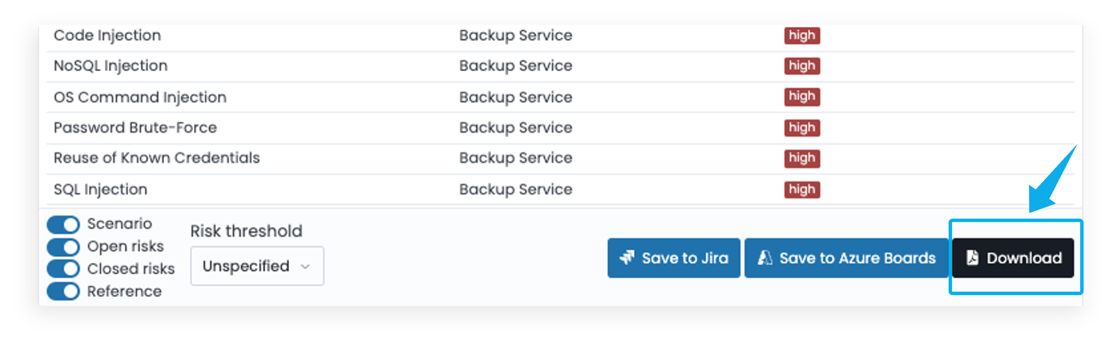Viewport: 1115px width, 343px height.
Task: Disable the Open risks toggle
Action: (64, 247)
